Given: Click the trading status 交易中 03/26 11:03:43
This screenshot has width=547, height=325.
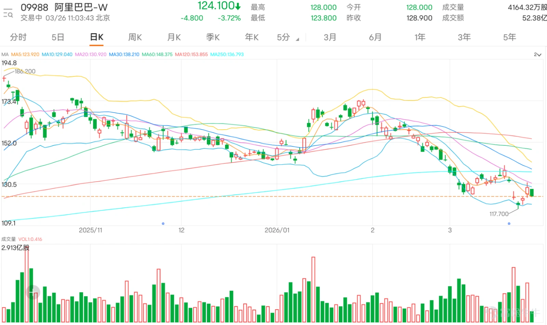Looking at the screenshot, I should click(x=65, y=18).
